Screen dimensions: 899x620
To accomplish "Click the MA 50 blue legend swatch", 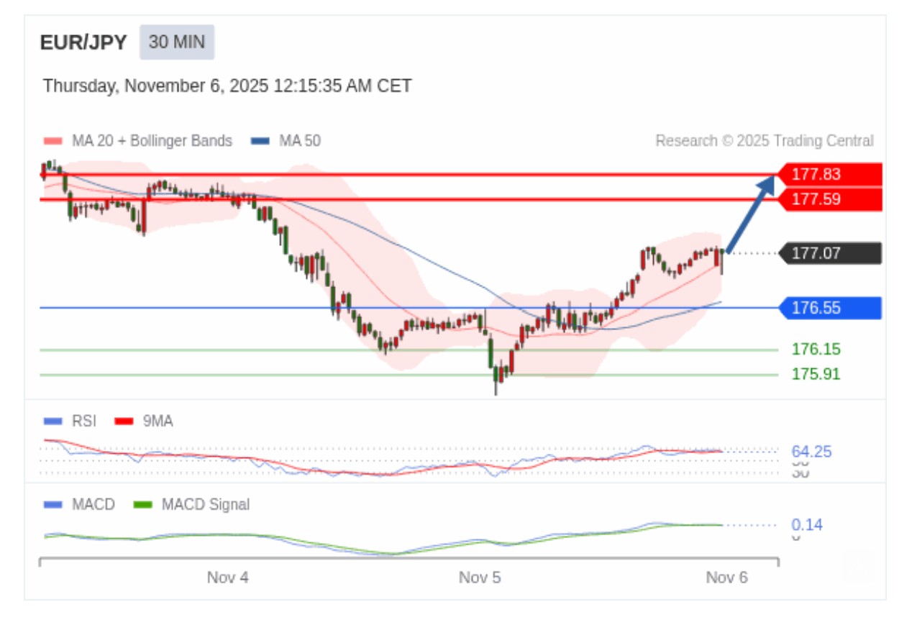I will click(x=260, y=141).
